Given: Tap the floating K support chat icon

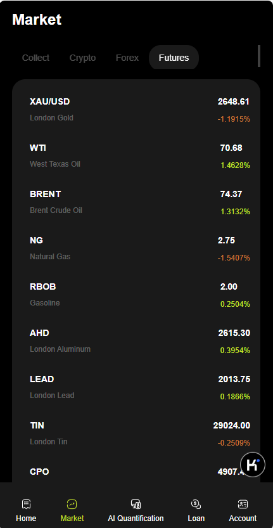Looking at the screenshot, I should point(253,465).
